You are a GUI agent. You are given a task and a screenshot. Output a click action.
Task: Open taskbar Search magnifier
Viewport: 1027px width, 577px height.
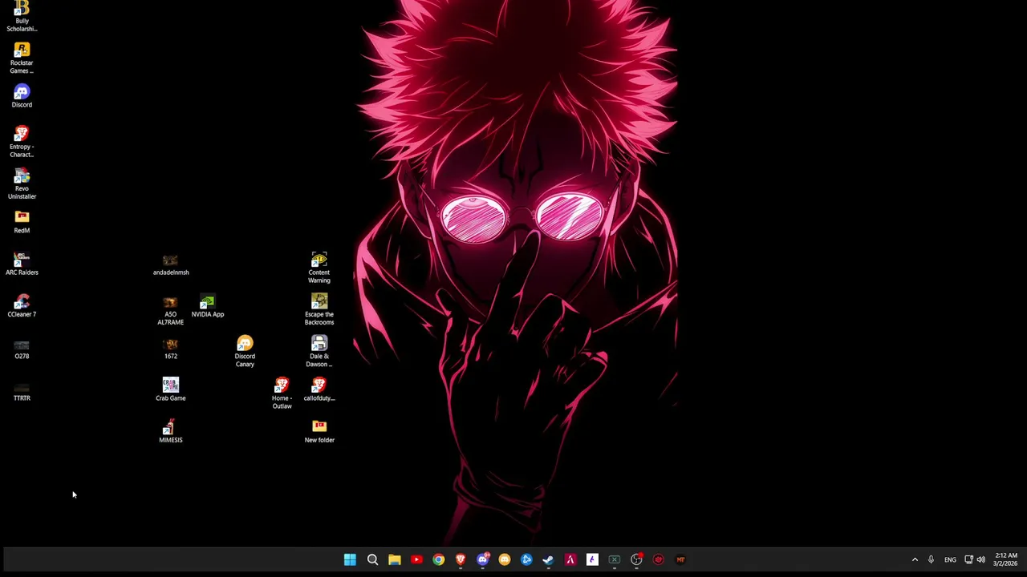pos(372,559)
